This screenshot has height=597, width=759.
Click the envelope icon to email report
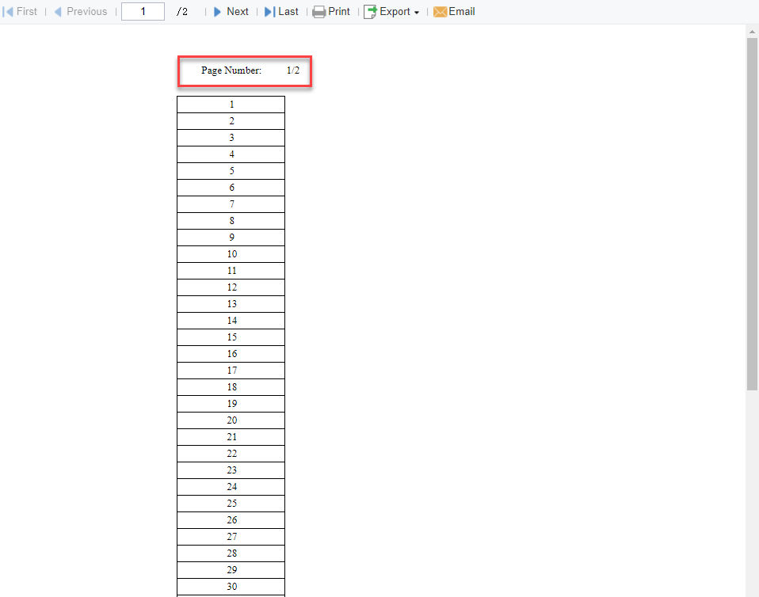(440, 11)
